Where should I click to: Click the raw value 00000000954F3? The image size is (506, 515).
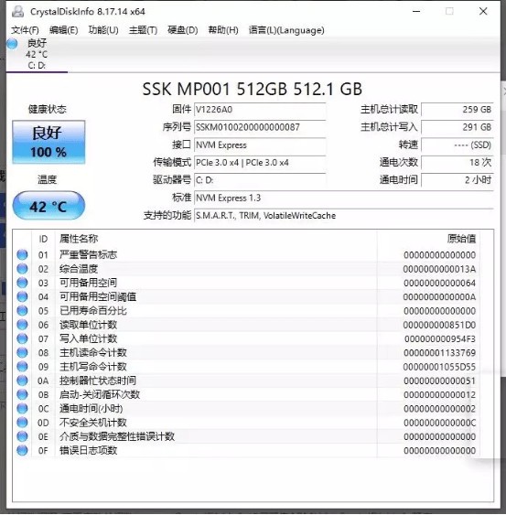tap(439, 338)
